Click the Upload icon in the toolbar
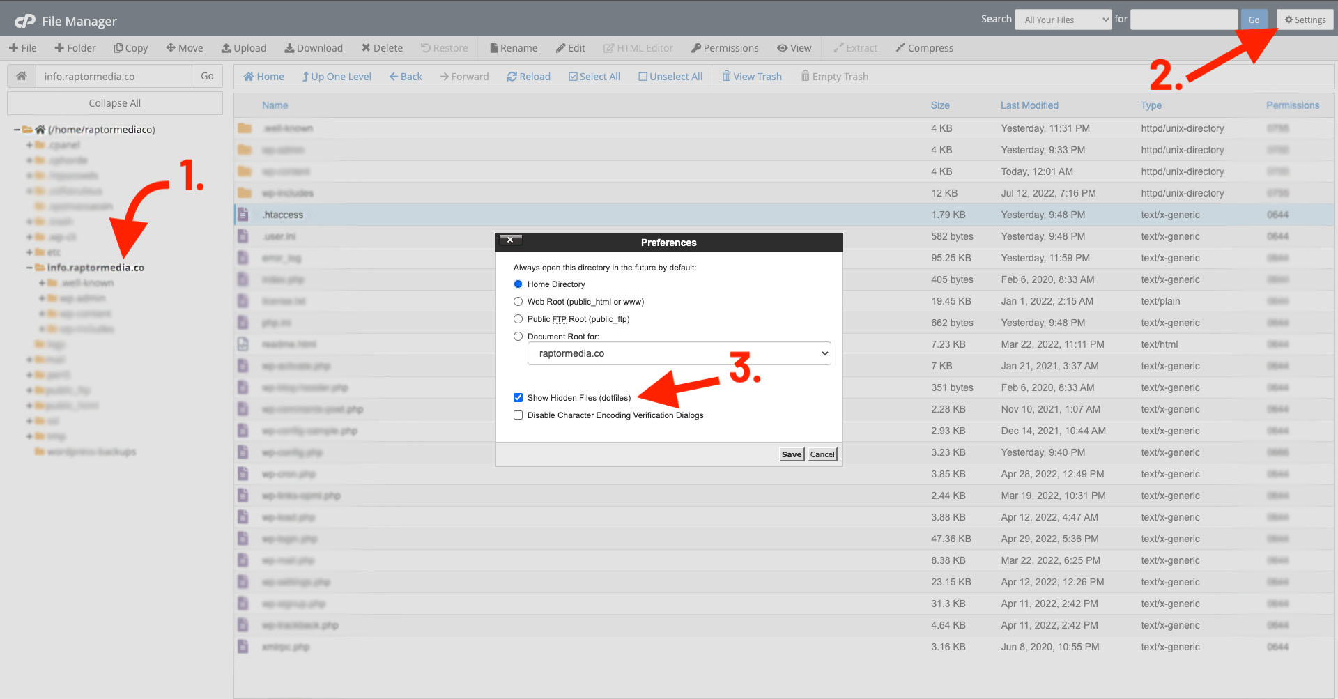Viewport: 1338px width, 699px height. tap(243, 47)
